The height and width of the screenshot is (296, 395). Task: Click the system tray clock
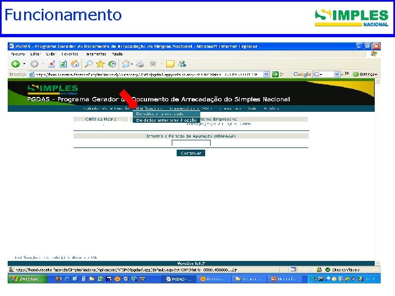pos(371,279)
